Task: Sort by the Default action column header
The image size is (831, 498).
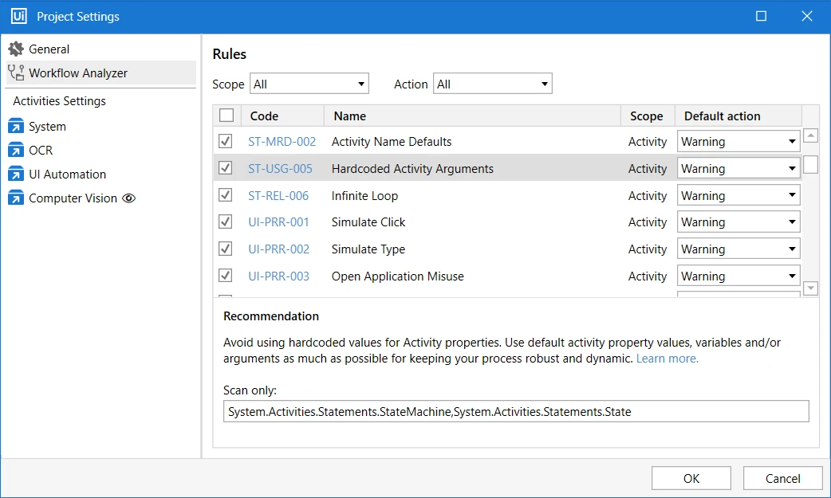Action: pos(738,116)
